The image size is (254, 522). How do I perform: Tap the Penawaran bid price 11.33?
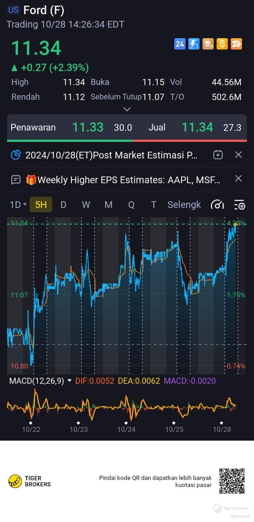coord(88,127)
